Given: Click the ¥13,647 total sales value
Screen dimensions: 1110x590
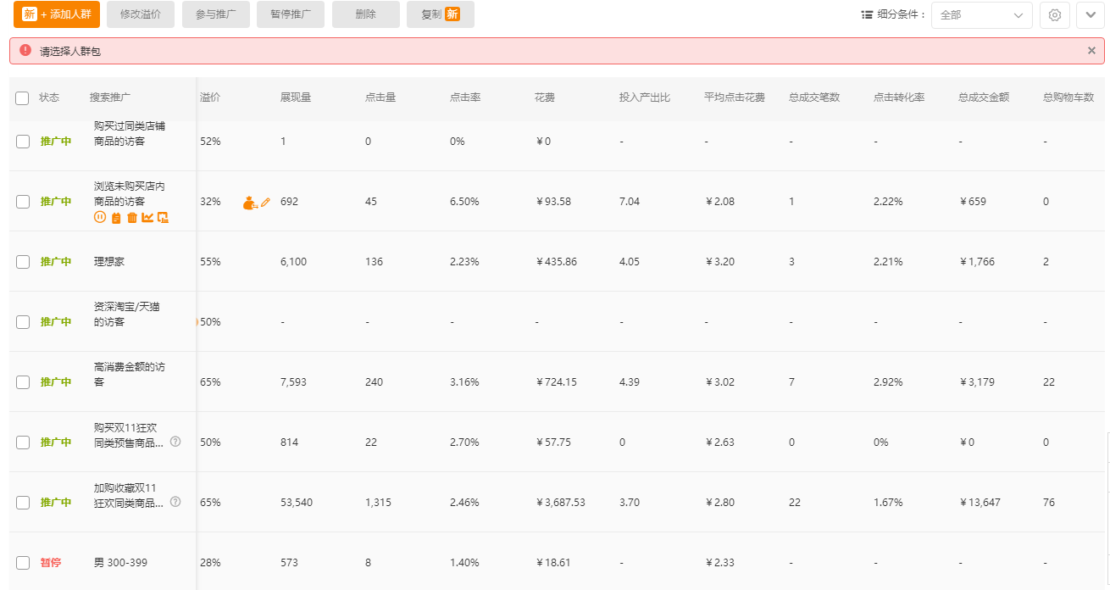Looking at the screenshot, I should point(980,503).
